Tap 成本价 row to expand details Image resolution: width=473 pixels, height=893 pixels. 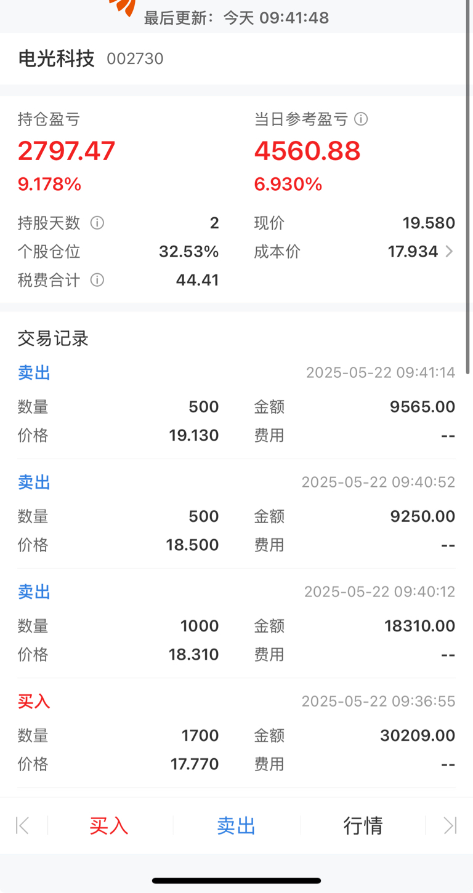[355, 251]
